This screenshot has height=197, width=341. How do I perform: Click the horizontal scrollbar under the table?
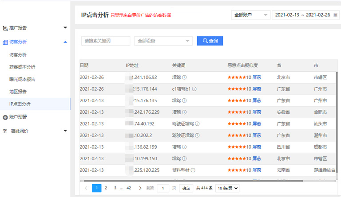[191, 181]
